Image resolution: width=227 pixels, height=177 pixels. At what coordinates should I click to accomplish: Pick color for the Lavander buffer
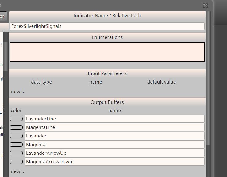16,136
